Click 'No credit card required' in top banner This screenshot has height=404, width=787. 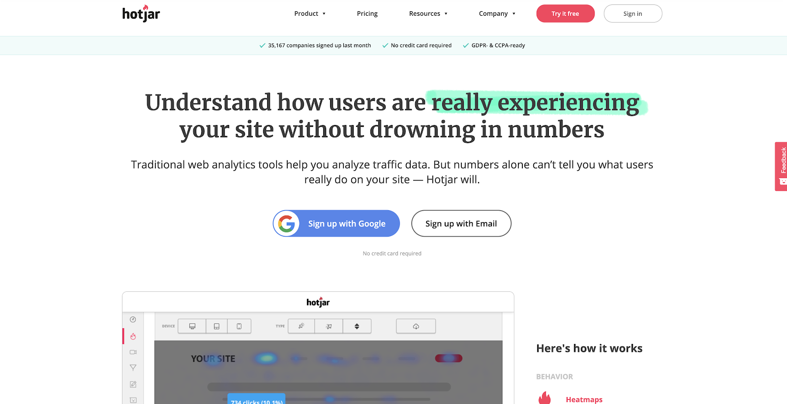421,45
